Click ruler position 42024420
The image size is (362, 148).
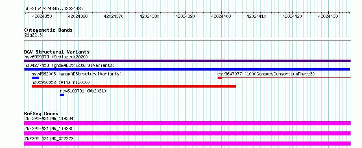point(292,16)
